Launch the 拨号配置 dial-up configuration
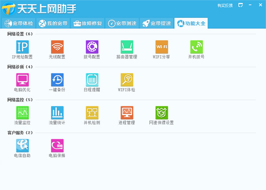The image size is (266, 190). (92, 47)
